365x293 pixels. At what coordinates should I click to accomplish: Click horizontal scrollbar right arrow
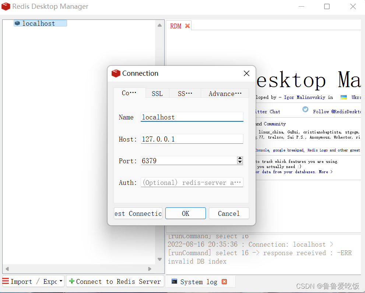[150, 269]
